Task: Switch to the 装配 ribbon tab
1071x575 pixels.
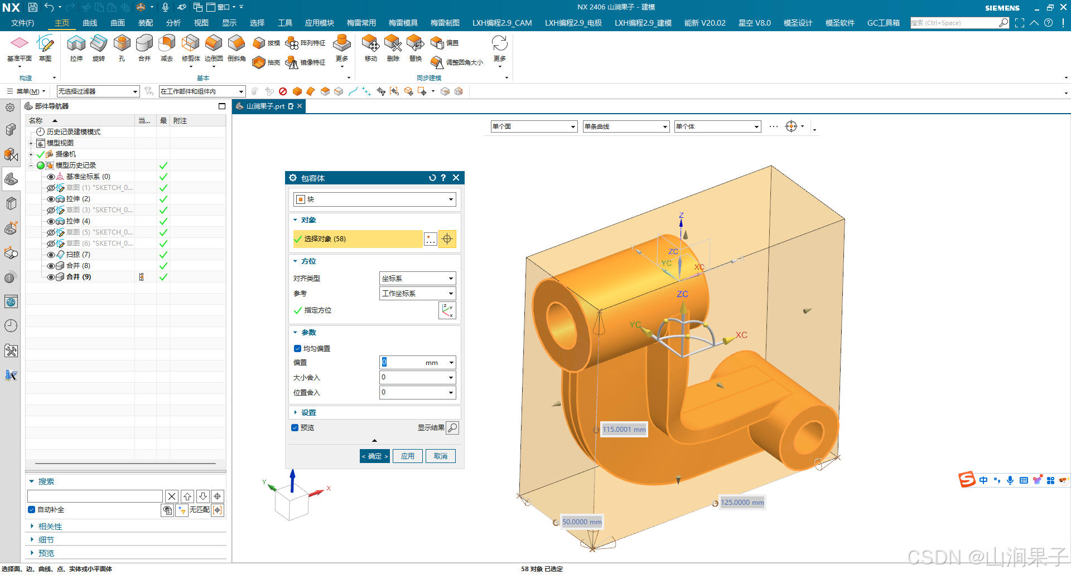Action: click(146, 23)
